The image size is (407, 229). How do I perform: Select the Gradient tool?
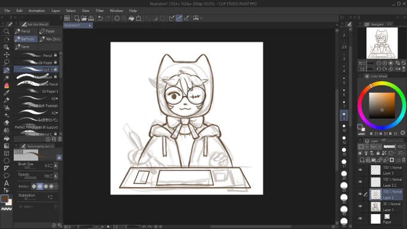(7, 146)
